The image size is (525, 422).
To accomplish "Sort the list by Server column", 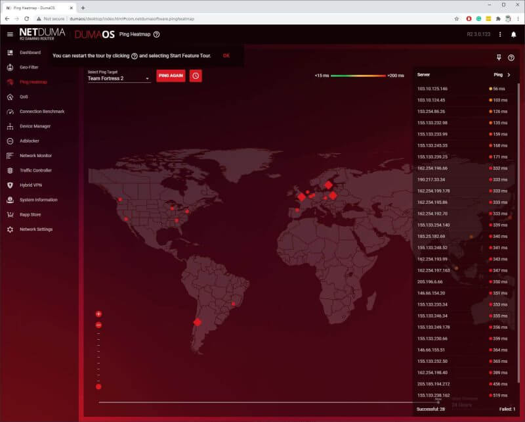I will pos(423,75).
